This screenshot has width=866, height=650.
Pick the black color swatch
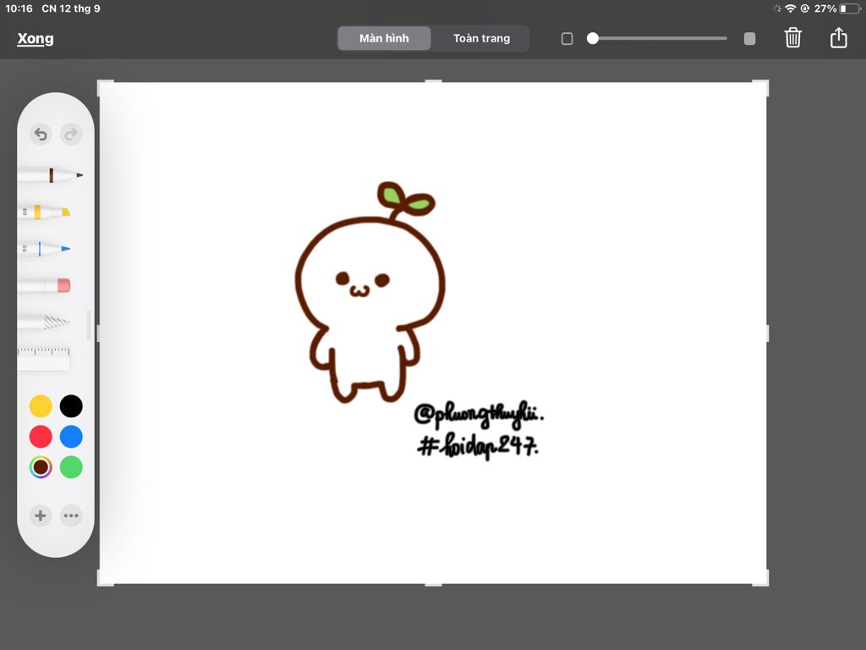pos(71,406)
